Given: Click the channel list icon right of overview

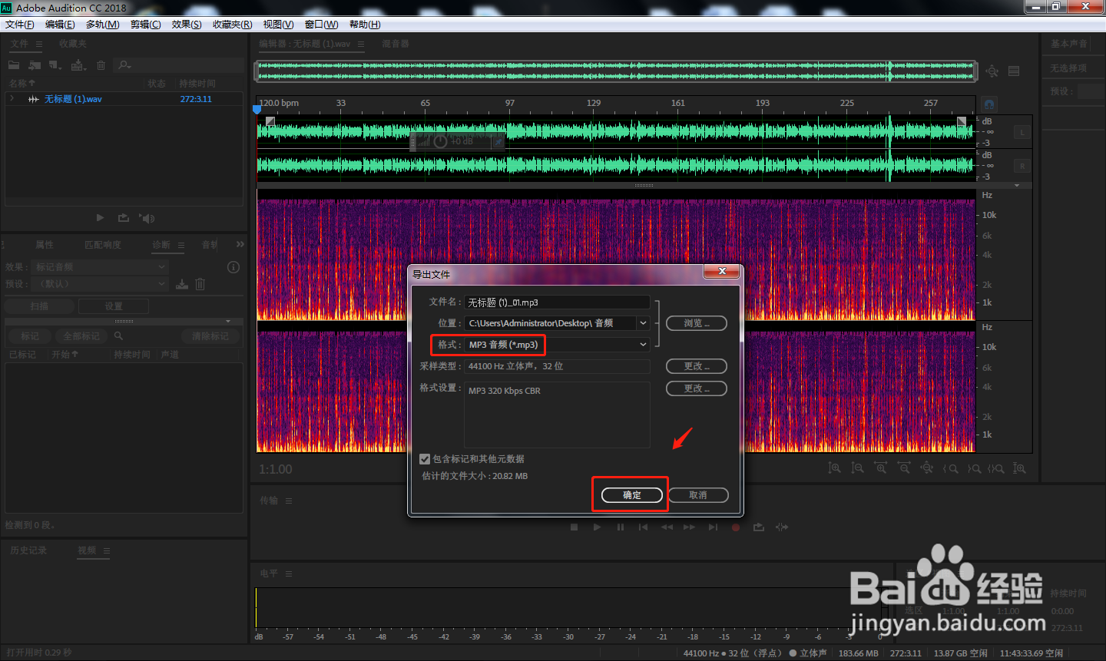Looking at the screenshot, I should [x=1014, y=71].
